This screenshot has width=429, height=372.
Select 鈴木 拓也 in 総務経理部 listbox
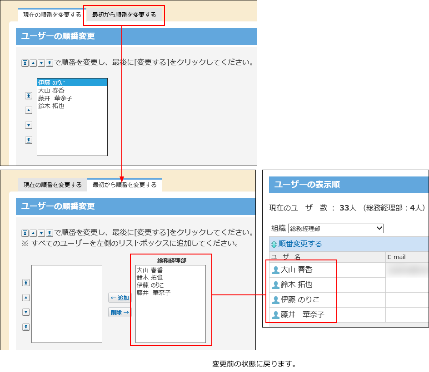(x=170, y=277)
